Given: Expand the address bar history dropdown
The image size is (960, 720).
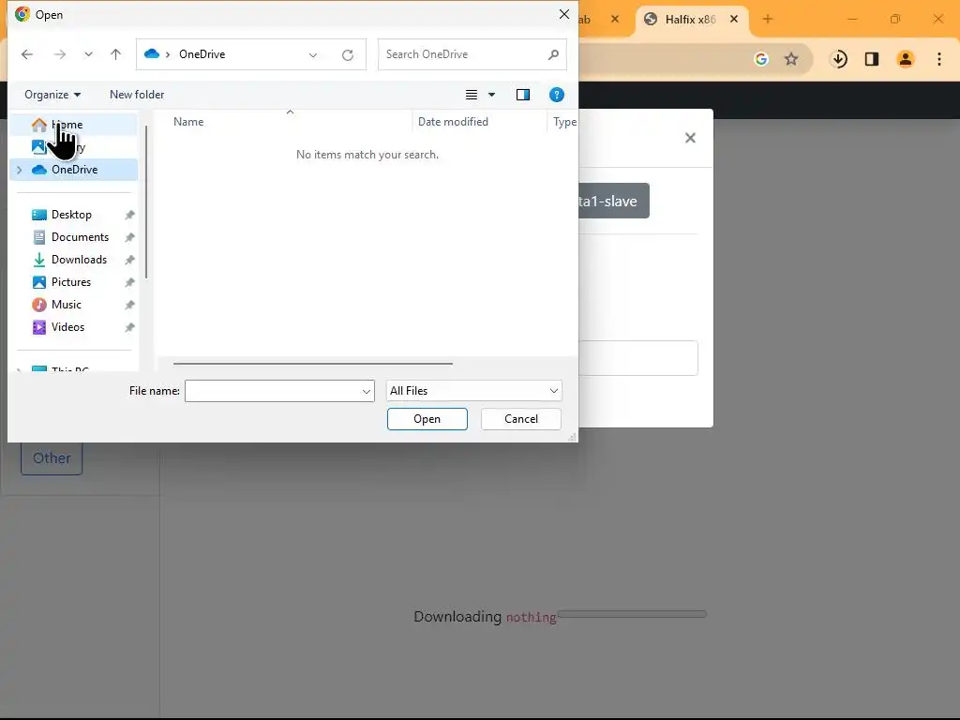Looking at the screenshot, I should pos(313,55).
